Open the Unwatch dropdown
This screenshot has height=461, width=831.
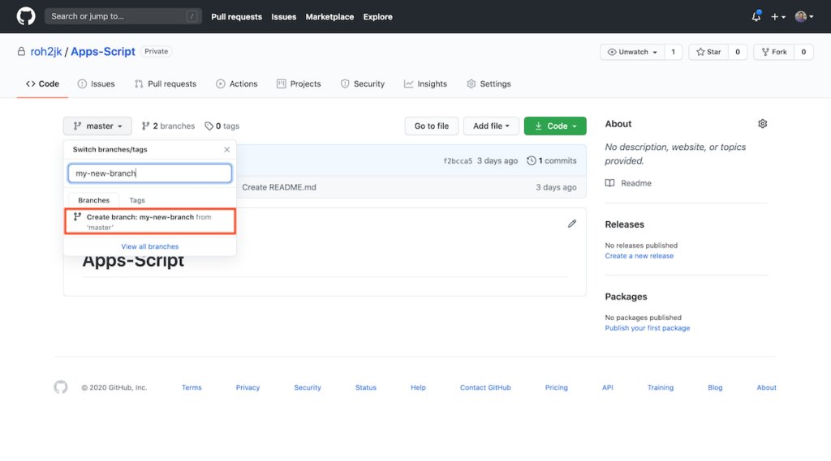tap(631, 52)
